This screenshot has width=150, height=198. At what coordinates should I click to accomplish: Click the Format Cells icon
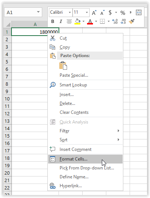pyautogui.click(x=53, y=159)
